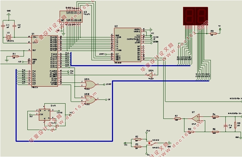Click resistor R1 by RST pin
The height and width of the screenshot is (157, 242).
coord(15,56)
